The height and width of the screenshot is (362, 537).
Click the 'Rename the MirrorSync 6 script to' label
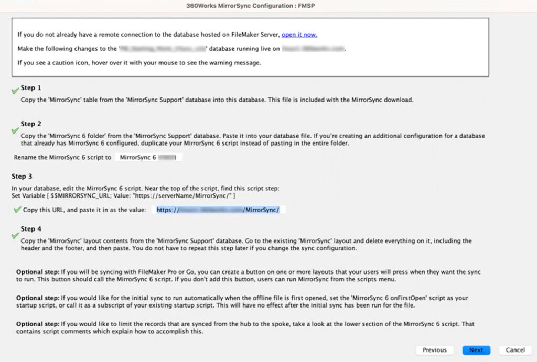(x=63, y=157)
